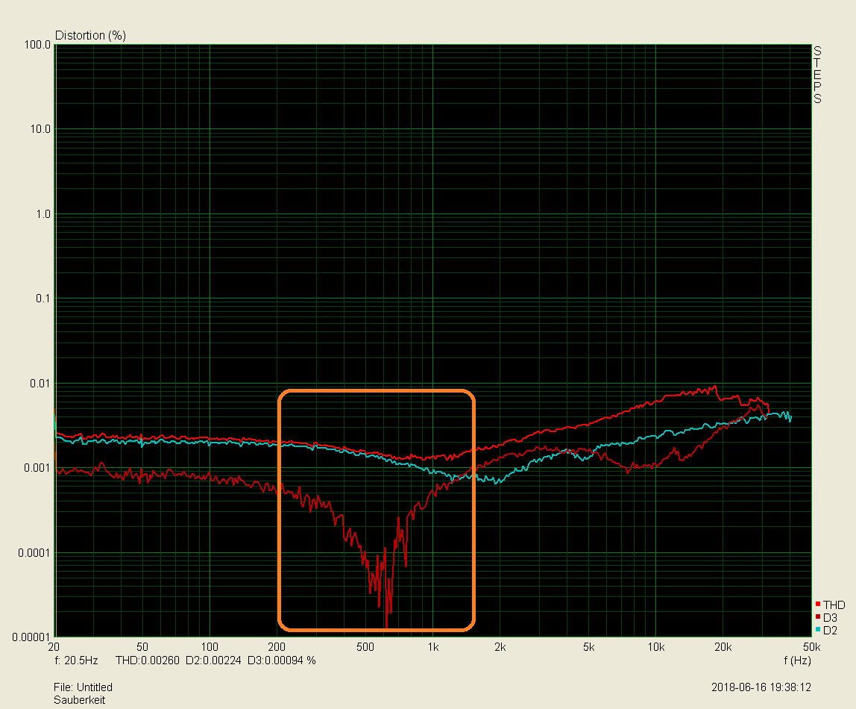Click the 'D2:0.00224' readout value
The width and height of the screenshot is (856, 709).
click(x=213, y=660)
